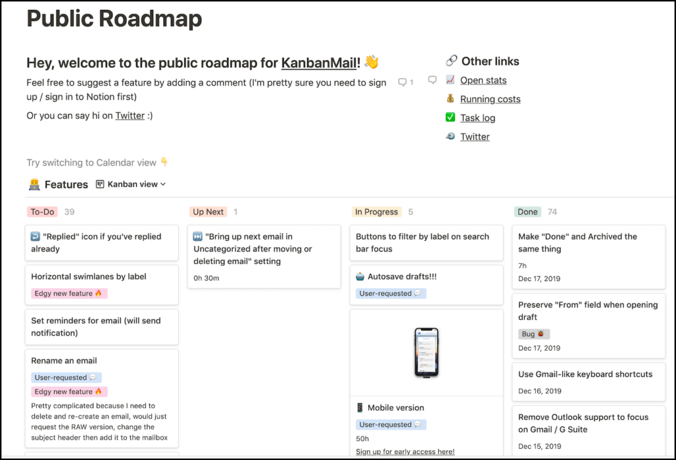This screenshot has width=676, height=460.
Task: Click the Bug tag on Preserve From card
Action: pos(533,334)
